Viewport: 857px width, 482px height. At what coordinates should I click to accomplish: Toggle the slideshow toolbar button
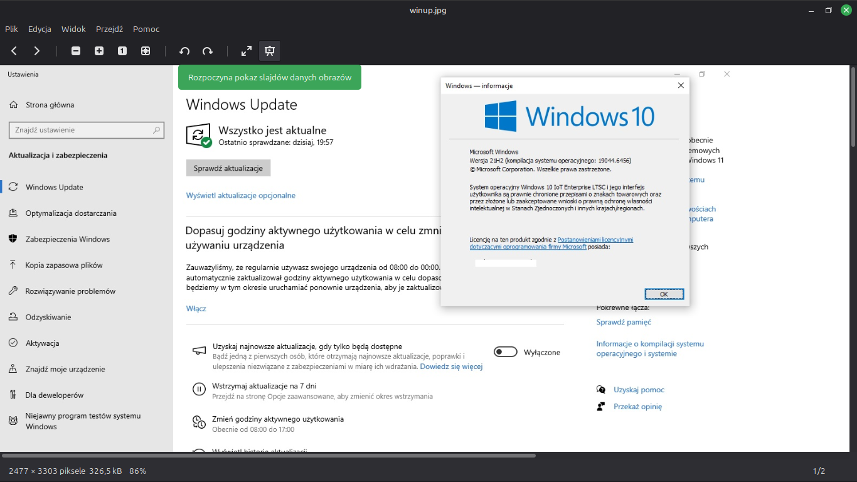(x=270, y=51)
